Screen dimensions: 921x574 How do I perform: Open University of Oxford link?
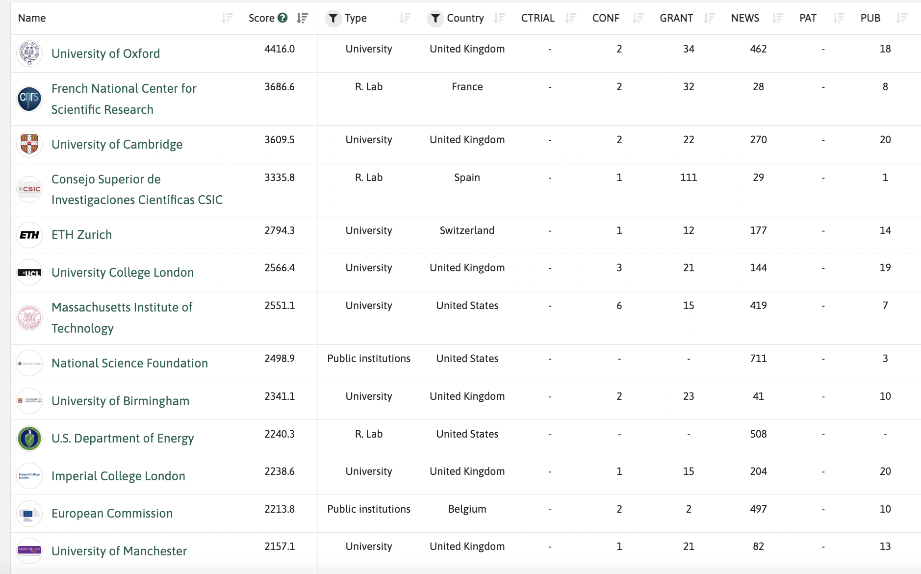tap(105, 53)
